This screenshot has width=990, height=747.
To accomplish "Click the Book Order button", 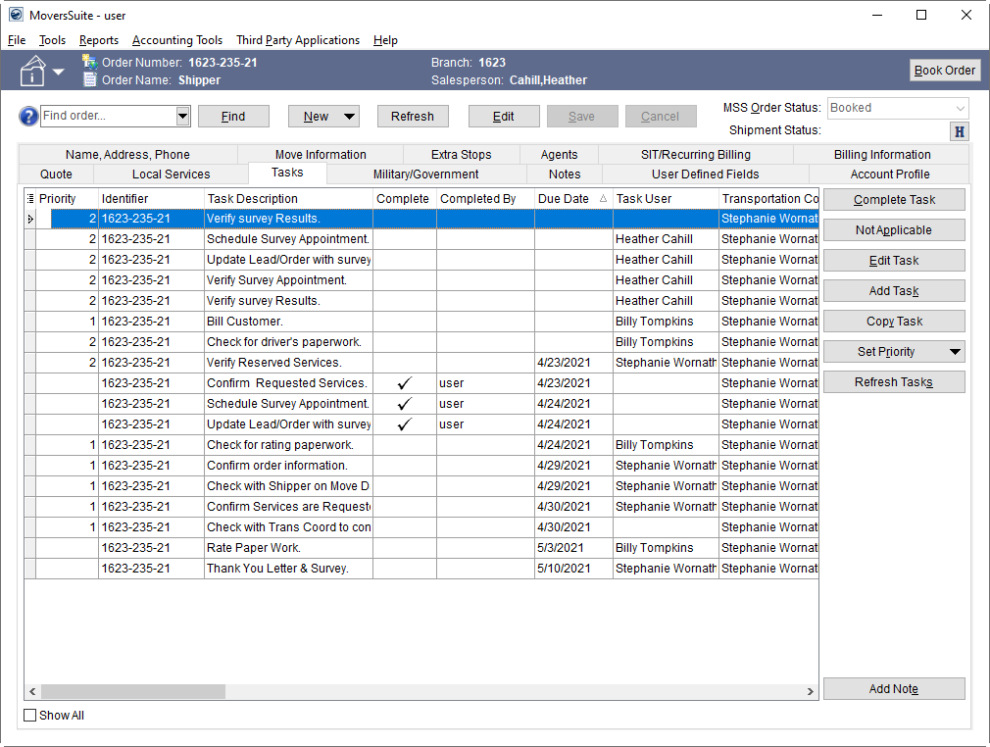I will click(x=944, y=71).
